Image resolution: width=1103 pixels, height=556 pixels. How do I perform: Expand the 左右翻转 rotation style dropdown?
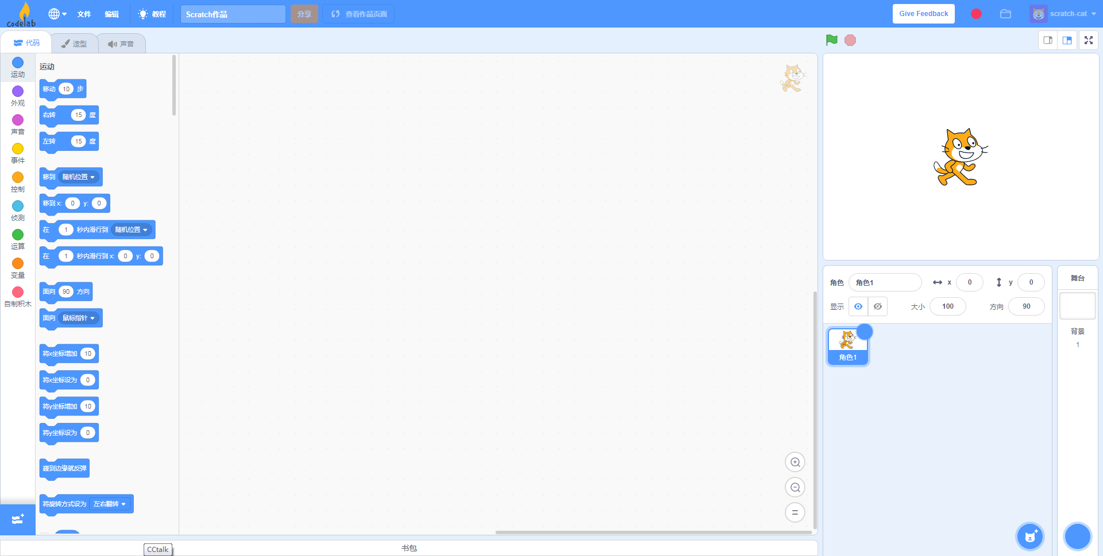(x=110, y=504)
